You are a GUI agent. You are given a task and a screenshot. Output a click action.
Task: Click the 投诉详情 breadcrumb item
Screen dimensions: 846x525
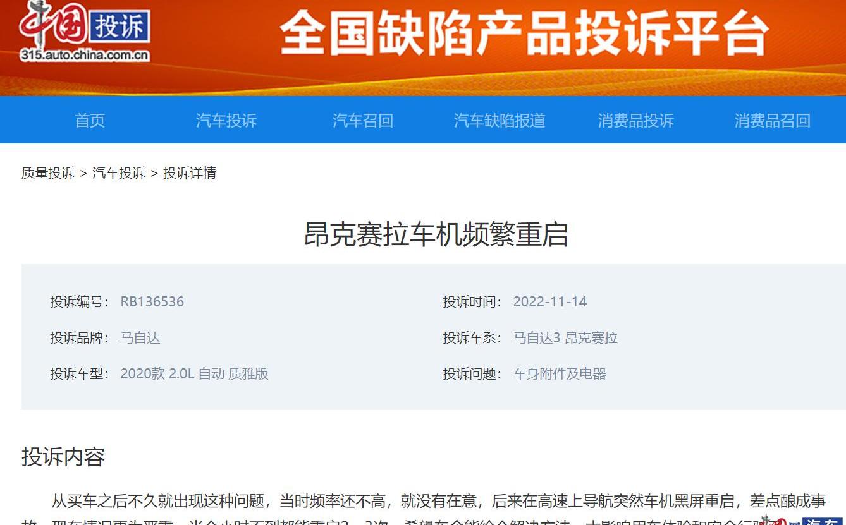point(190,173)
